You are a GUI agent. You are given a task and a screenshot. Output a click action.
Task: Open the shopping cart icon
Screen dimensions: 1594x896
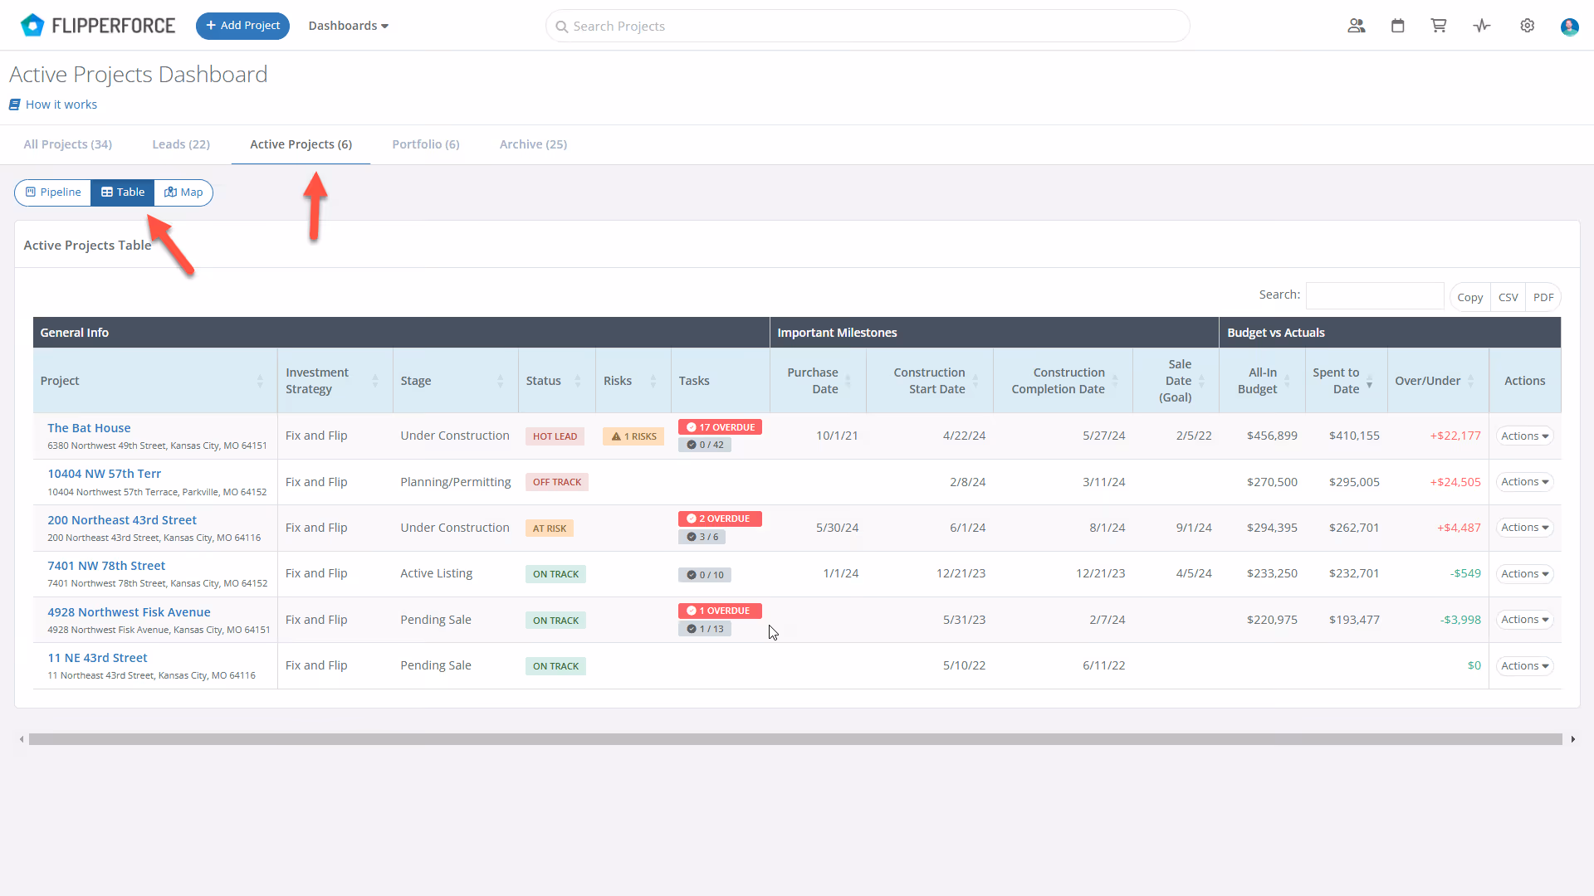pyautogui.click(x=1439, y=26)
